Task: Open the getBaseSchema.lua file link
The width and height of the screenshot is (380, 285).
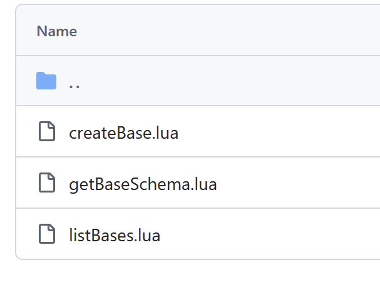Action: click(143, 184)
